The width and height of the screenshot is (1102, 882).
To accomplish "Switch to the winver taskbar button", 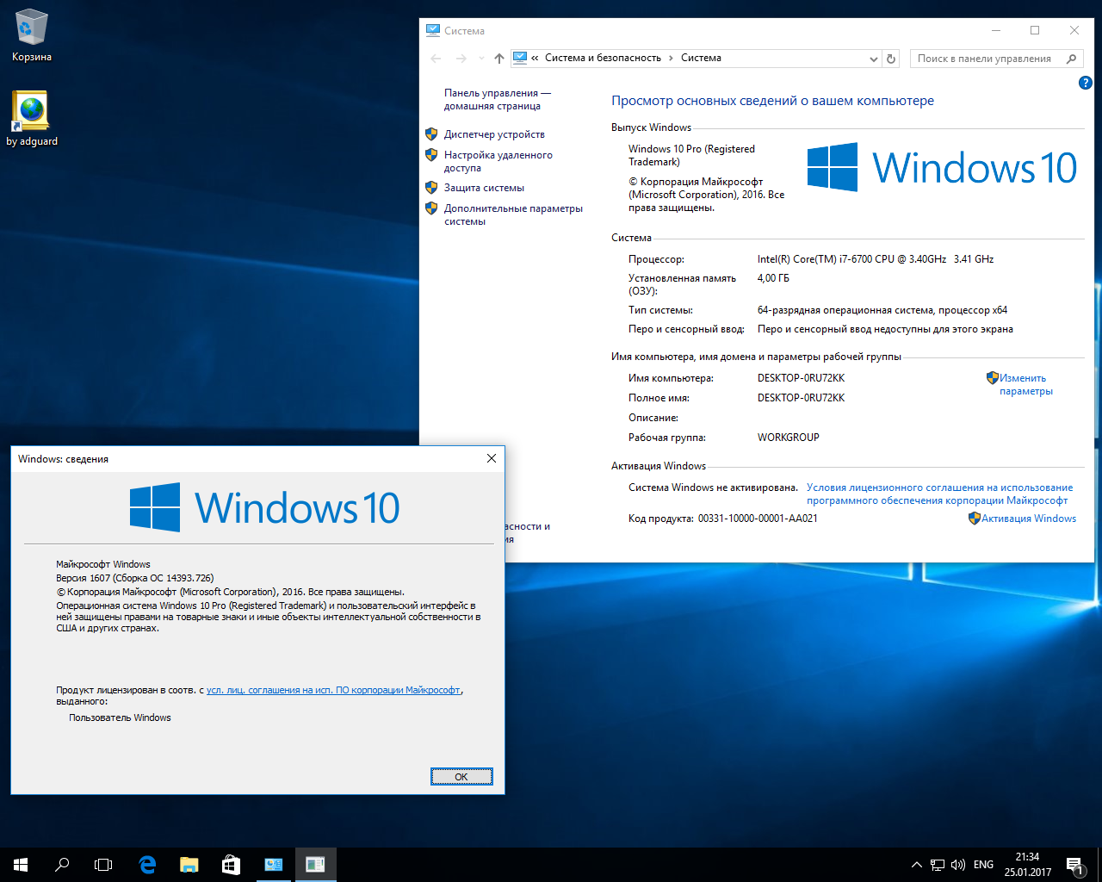I will click(315, 865).
